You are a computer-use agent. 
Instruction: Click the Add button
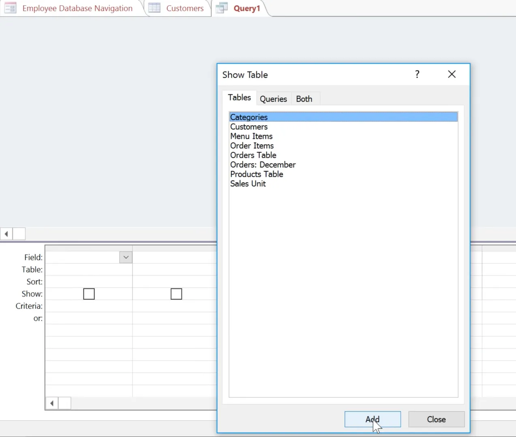click(x=373, y=419)
